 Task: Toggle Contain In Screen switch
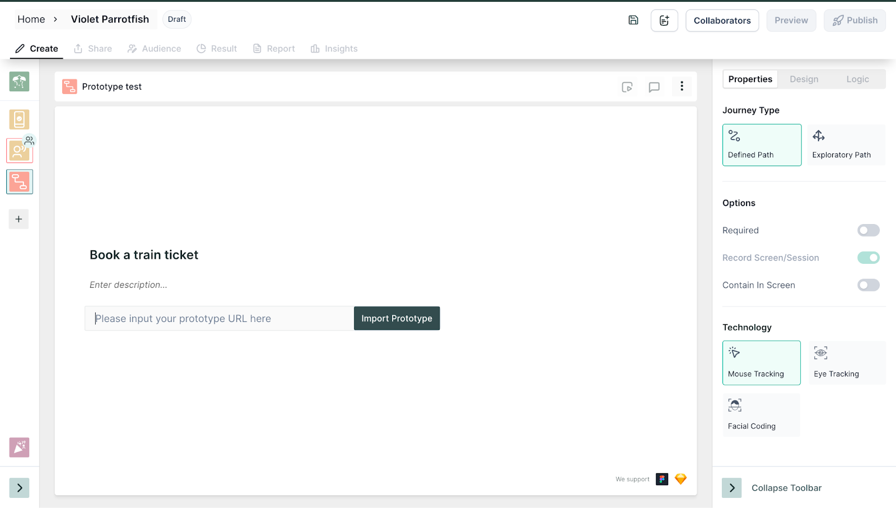[x=868, y=285]
